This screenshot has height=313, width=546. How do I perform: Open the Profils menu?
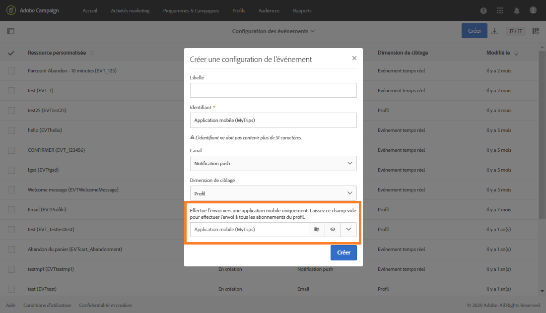(238, 10)
